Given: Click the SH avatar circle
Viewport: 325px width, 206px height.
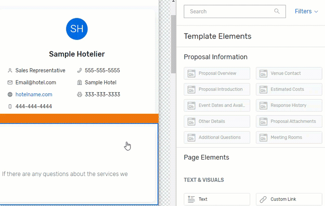Looking at the screenshot, I should pyautogui.click(x=77, y=29).
